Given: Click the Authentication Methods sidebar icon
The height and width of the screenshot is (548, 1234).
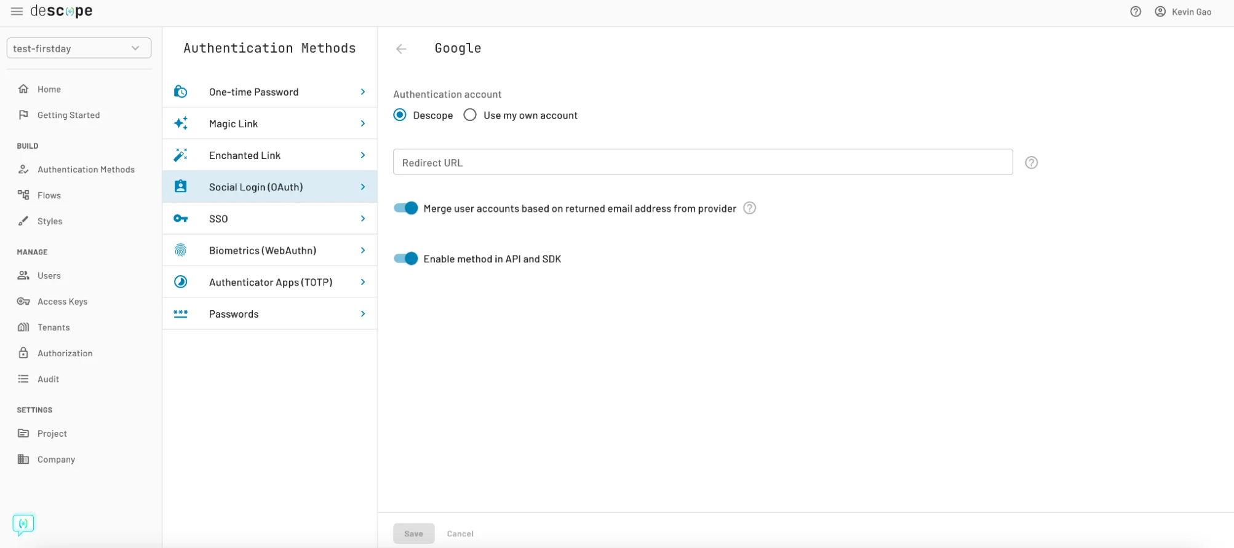Looking at the screenshot, I should point(23,170).
